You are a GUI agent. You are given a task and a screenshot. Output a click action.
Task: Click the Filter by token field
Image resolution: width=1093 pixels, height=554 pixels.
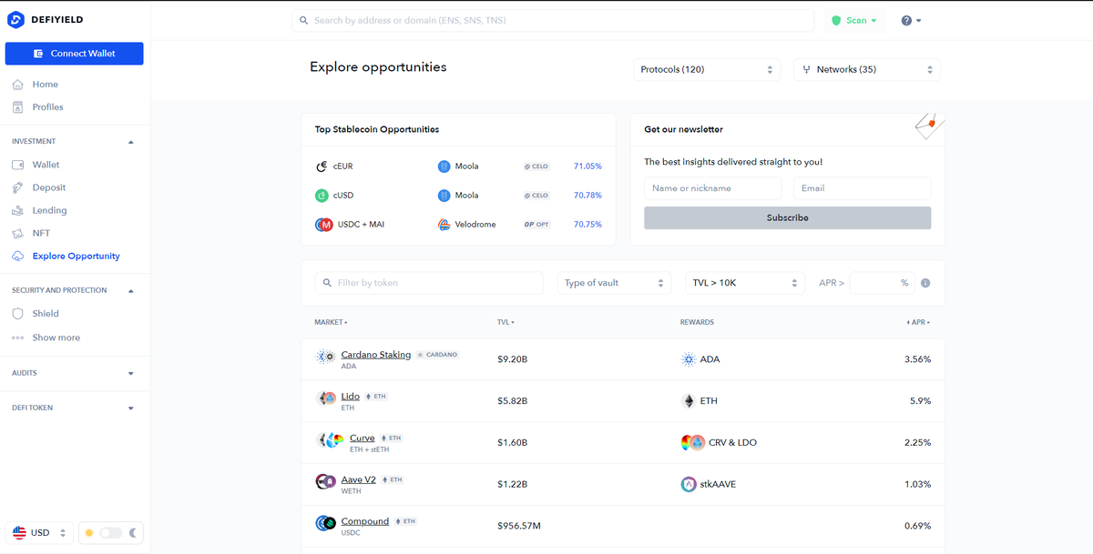(x=429, y=283)
